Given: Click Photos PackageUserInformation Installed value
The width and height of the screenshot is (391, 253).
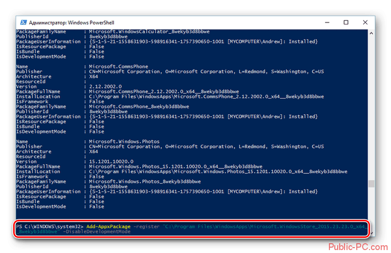Looking at the screenshot, I should [x=203, y=191].
